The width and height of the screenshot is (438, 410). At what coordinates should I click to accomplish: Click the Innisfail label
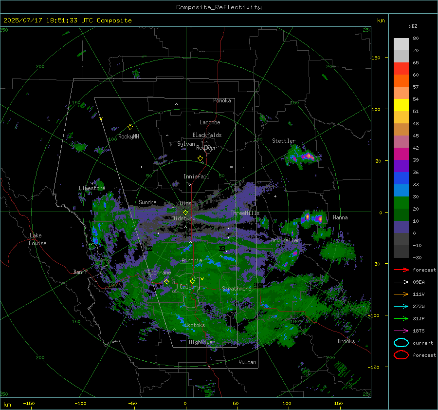click(x=196, y=176)
